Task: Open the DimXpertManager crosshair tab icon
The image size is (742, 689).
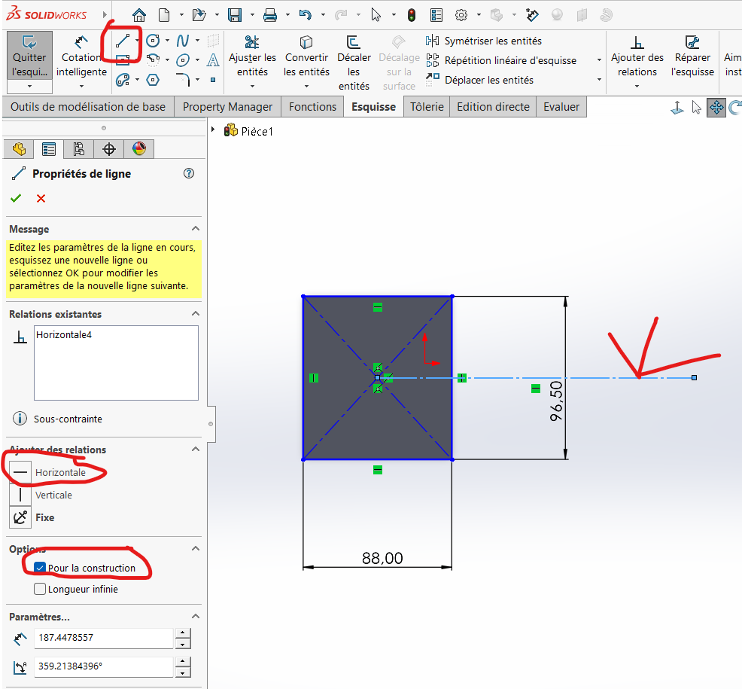Action: (x=109, y=149)
